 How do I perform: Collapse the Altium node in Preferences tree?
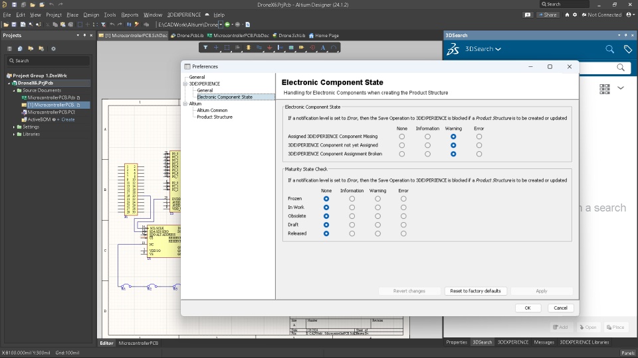pos(185,104)
